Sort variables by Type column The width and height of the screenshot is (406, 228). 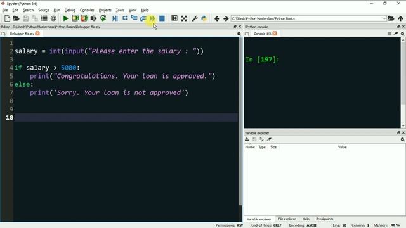click(262, 147)
